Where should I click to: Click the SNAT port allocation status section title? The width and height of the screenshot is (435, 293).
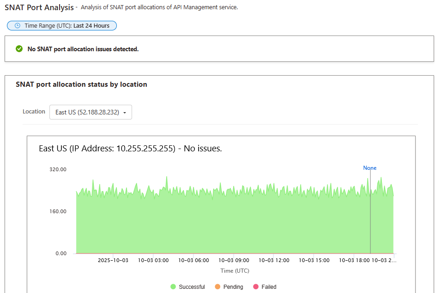[81, 84]
